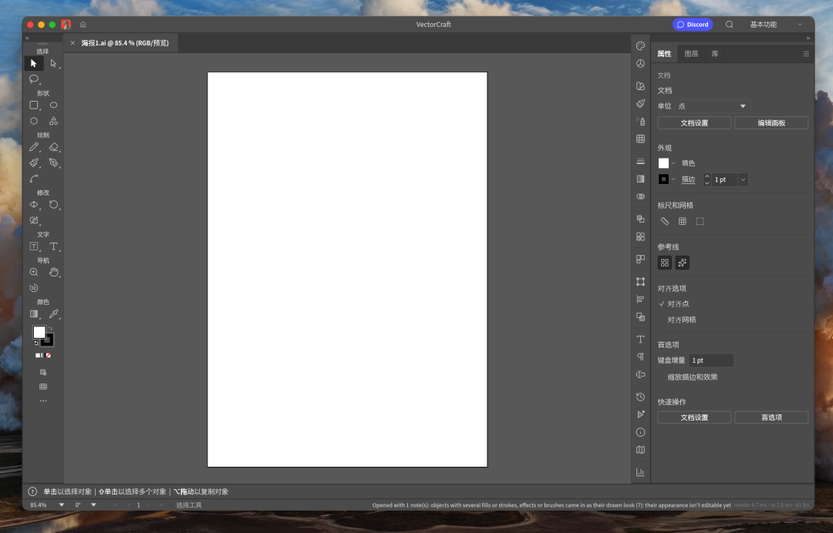Screen dimensions: 833x533
Task: Click the search magnifier in title bar
Action: coord(730,25)
